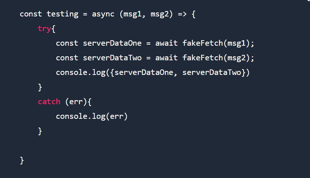This screenshot has width=310, height=178.
Task: Click the first "const" keyword before testing
Action: pyautogui.click(x=31, y=14)
